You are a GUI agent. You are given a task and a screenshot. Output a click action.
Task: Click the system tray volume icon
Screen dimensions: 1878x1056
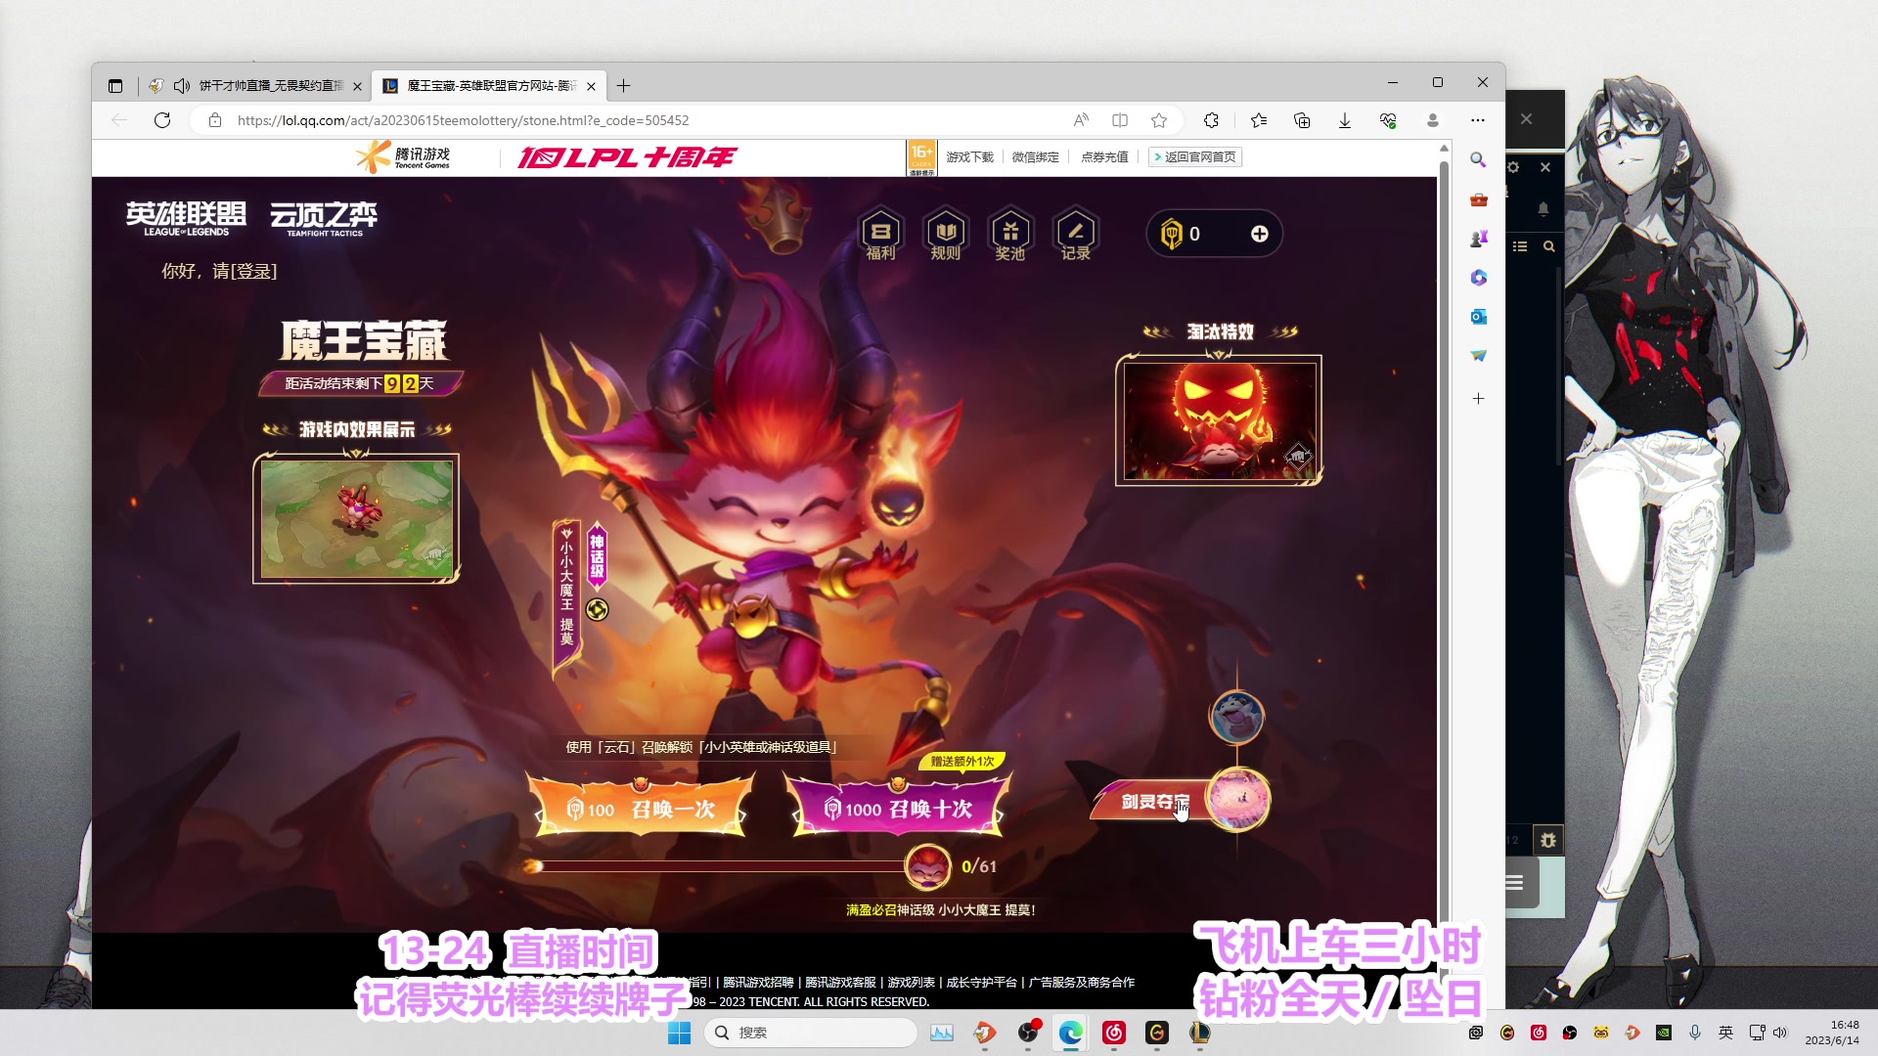click(x=1780, y=1033)
